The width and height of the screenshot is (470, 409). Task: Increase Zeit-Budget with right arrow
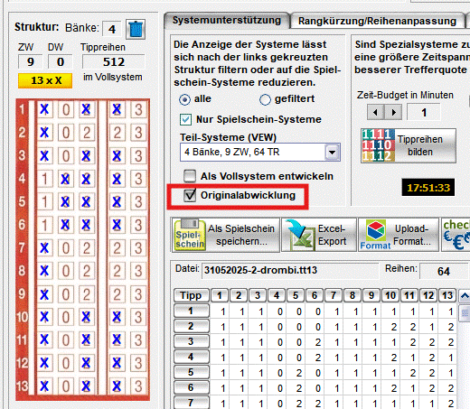point(393,112)
